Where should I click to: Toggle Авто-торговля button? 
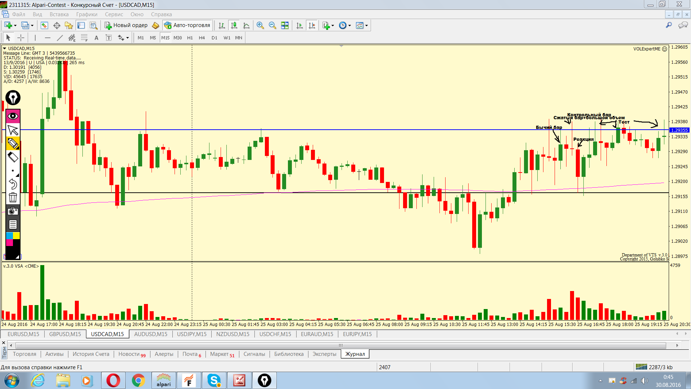pyautogui.click(x=187, y=25)
